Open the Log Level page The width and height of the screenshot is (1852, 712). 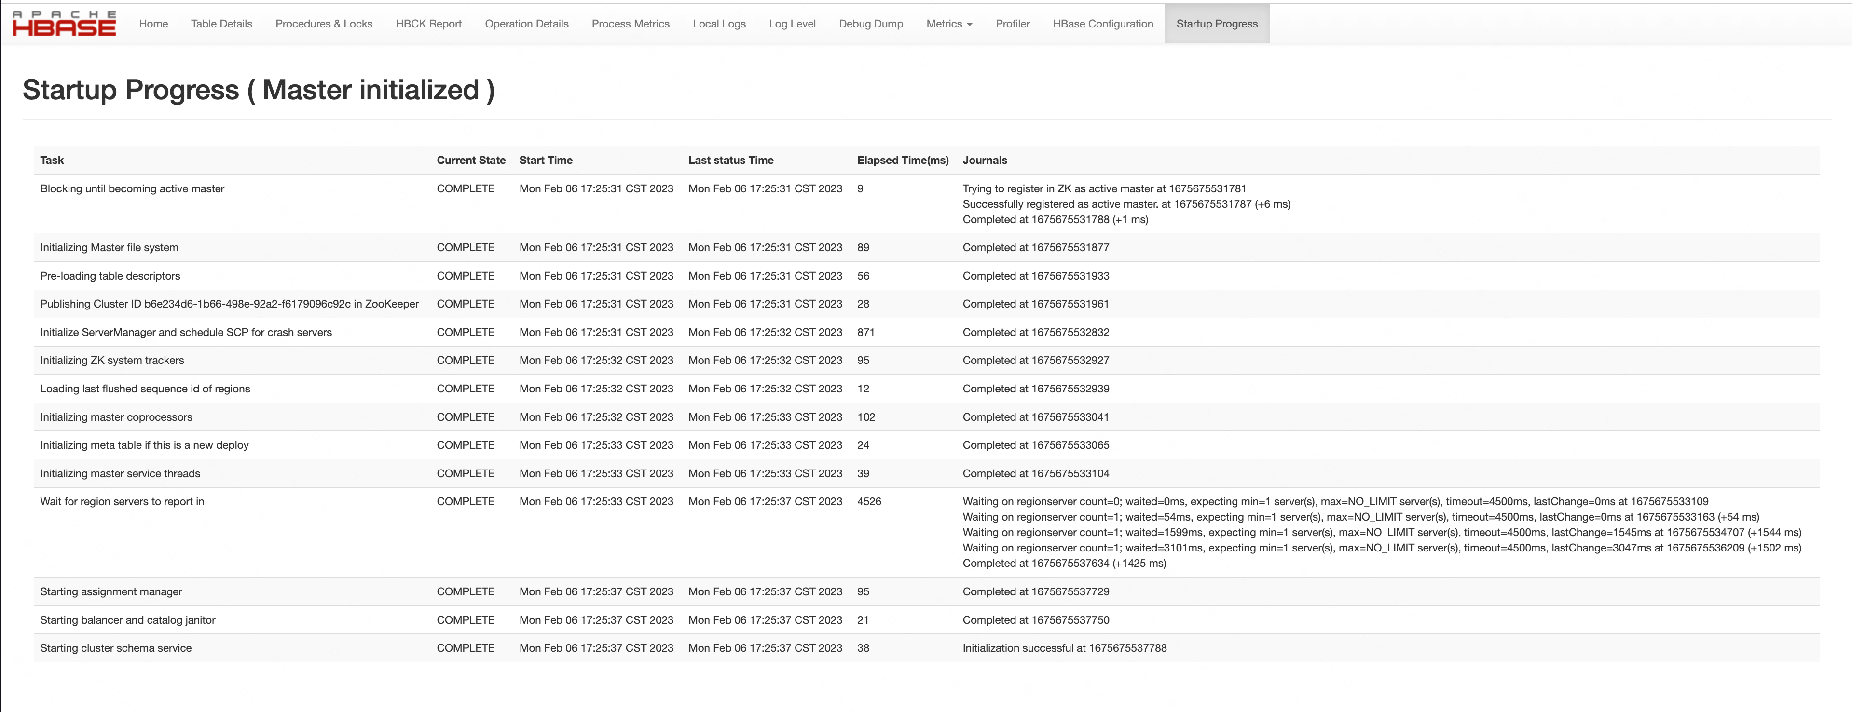[x=792, y=24]
